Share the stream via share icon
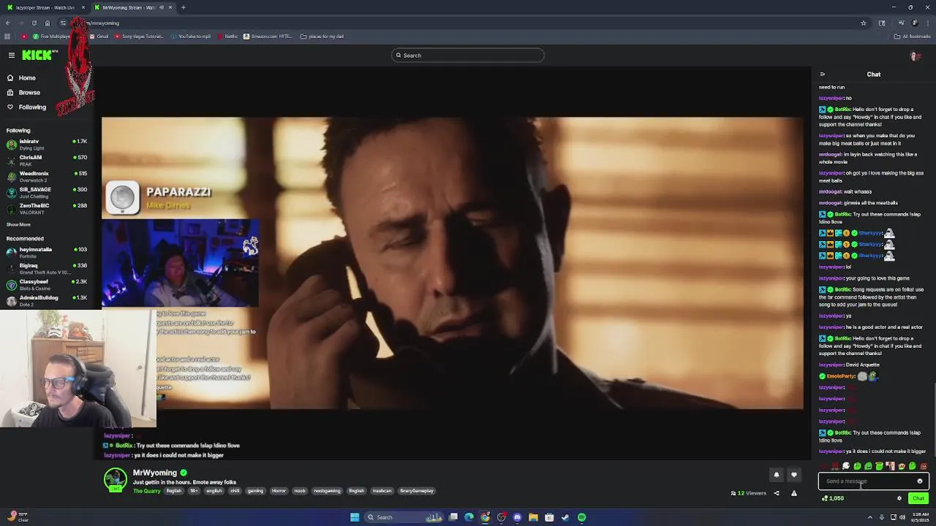The height and width of the screenshot is (526, 936). click(777, 493)
